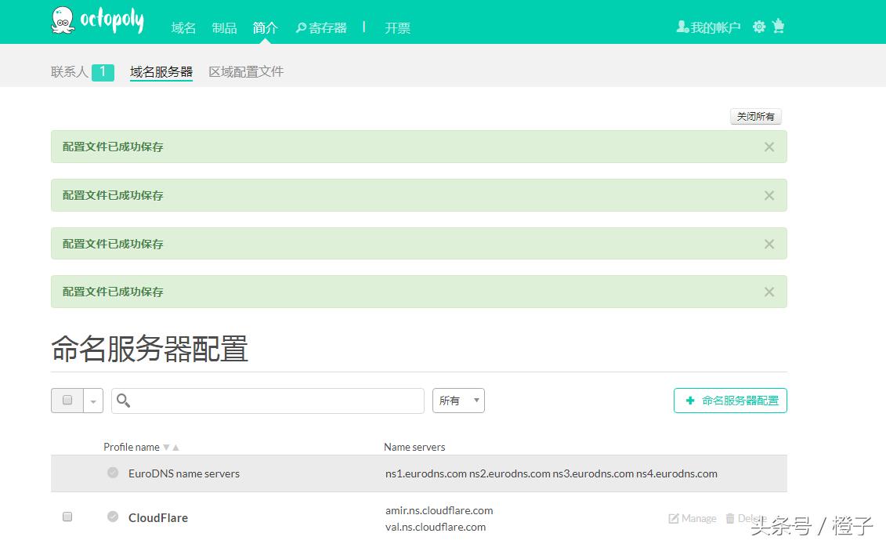This screenshot has height=544, width=886.
Task: Check the CloudFlare row checkbox
Action: [67, 516]
